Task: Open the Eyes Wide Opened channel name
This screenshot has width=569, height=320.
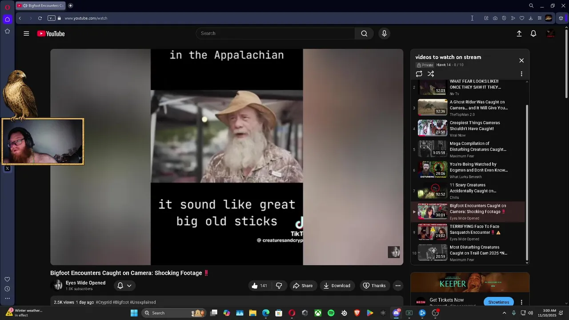Action: pyautogui.click(x=85, y=283)
